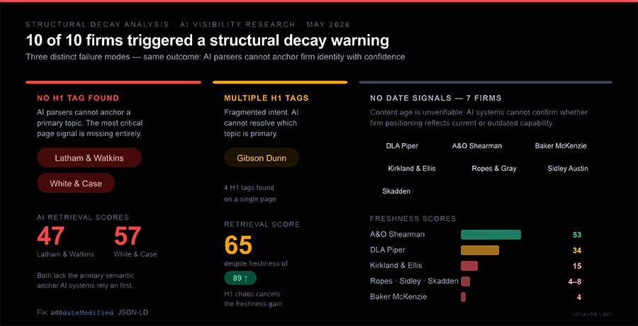Click the freshness value 53
The image size is (638, 326).
click(x=577, y=235)
